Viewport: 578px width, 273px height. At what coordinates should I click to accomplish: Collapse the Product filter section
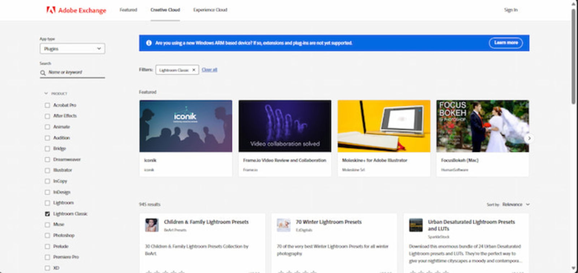56,93
